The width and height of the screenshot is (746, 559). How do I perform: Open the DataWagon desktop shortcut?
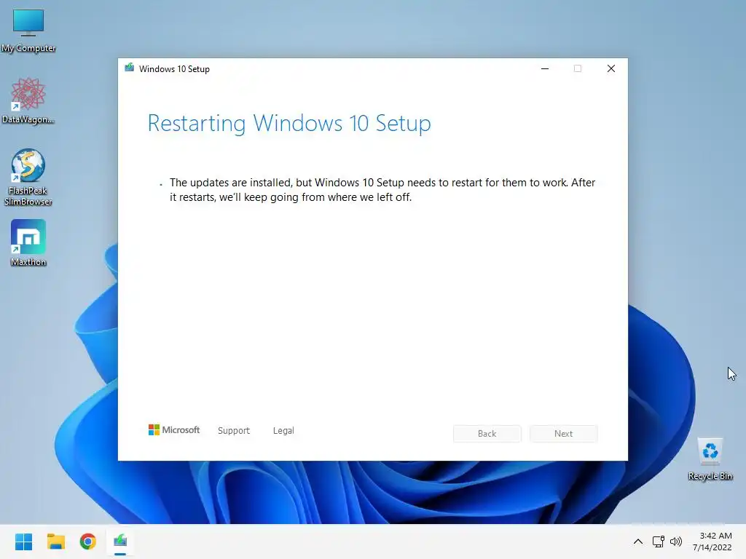coord(28,100)
